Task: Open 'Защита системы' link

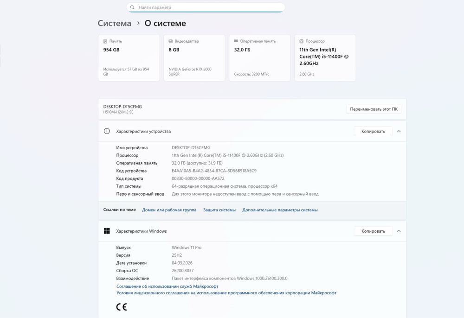Action: pyautogui.click(x=219, y=210)
